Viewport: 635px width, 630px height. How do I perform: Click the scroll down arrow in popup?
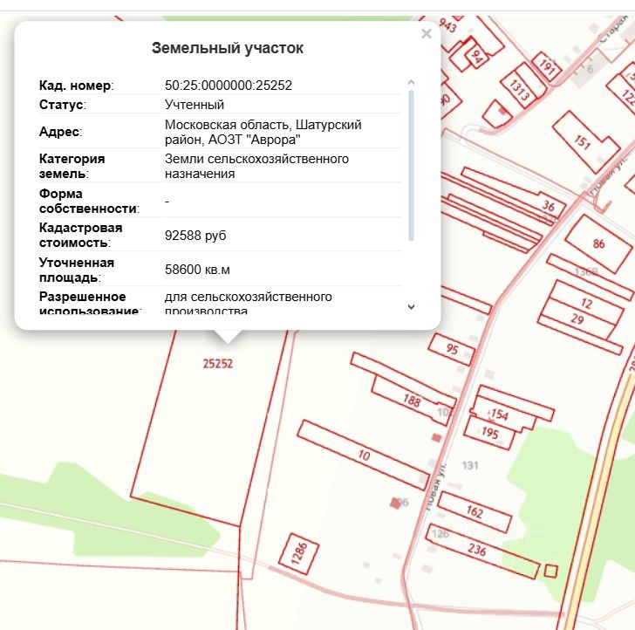[411, 306]
